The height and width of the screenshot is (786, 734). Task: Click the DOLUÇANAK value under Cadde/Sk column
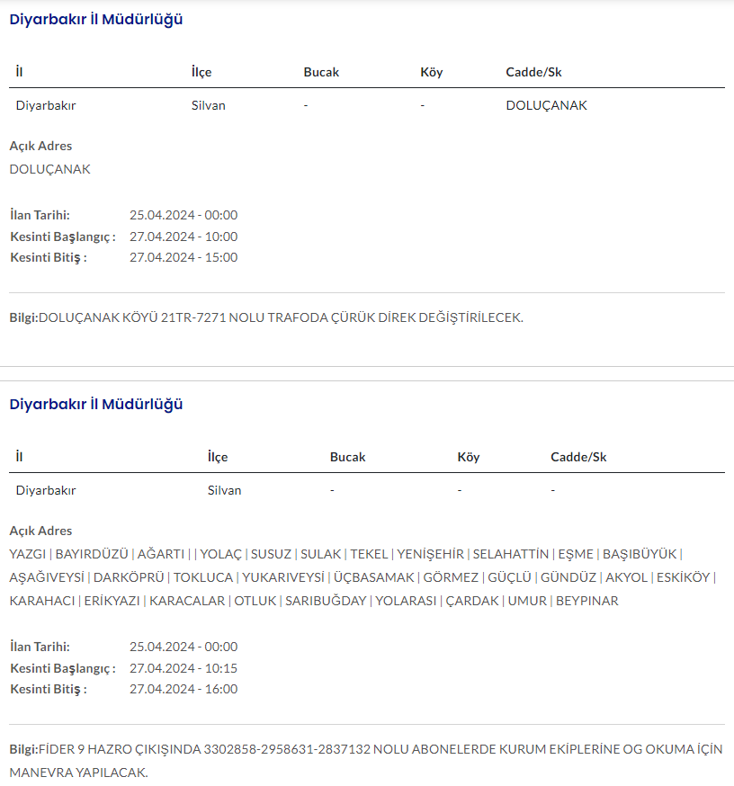[546, 105]
